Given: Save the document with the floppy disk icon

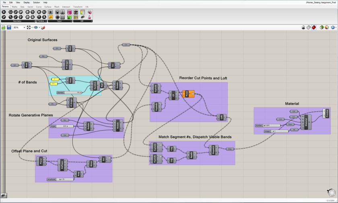Looking at the screenshot, I should click(9, 27).
